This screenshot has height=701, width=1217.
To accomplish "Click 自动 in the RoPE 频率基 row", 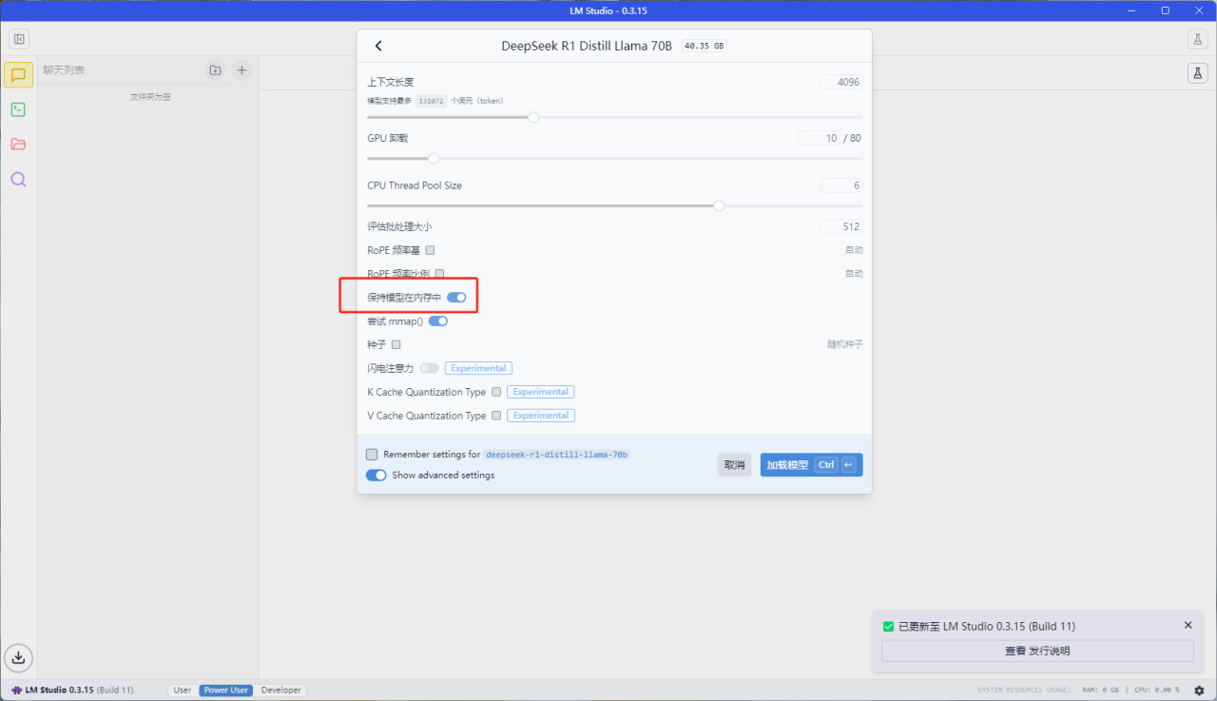I will pyautogui.click(x=854, y=250).
